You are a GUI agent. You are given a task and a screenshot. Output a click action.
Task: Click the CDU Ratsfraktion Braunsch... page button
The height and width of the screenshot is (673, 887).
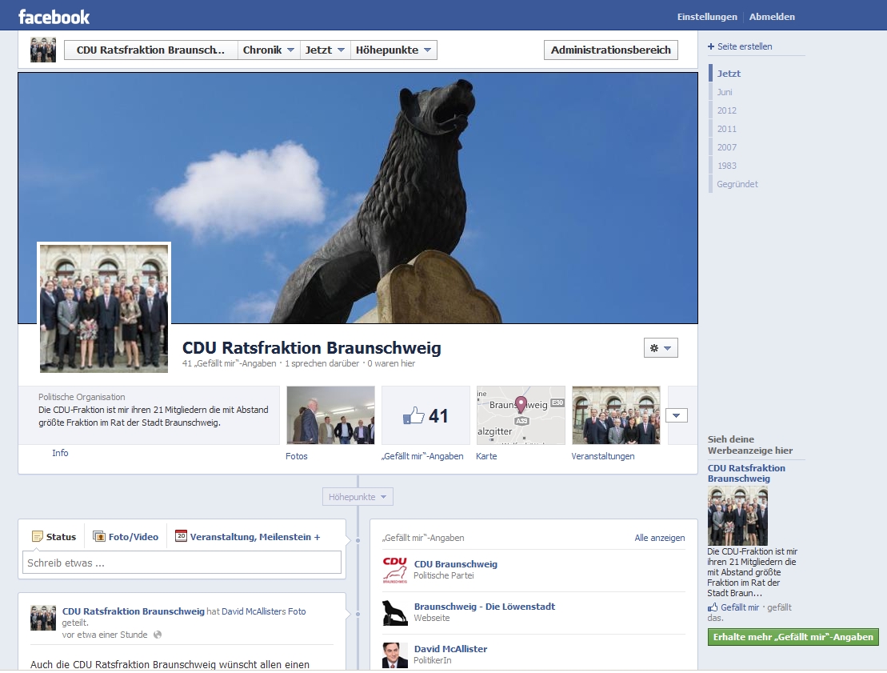(150, 50)
